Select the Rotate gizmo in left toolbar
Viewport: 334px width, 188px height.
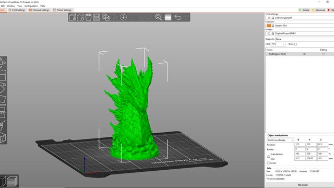[x=3, y=88]
